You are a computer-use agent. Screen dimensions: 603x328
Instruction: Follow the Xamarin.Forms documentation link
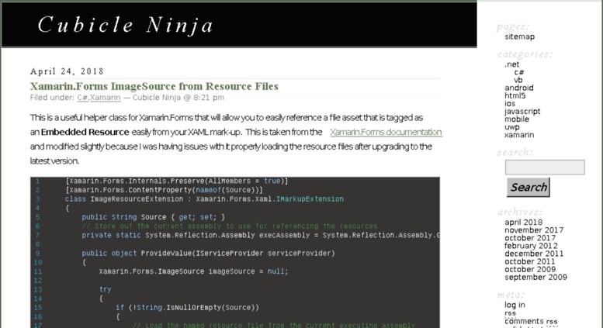386,132
